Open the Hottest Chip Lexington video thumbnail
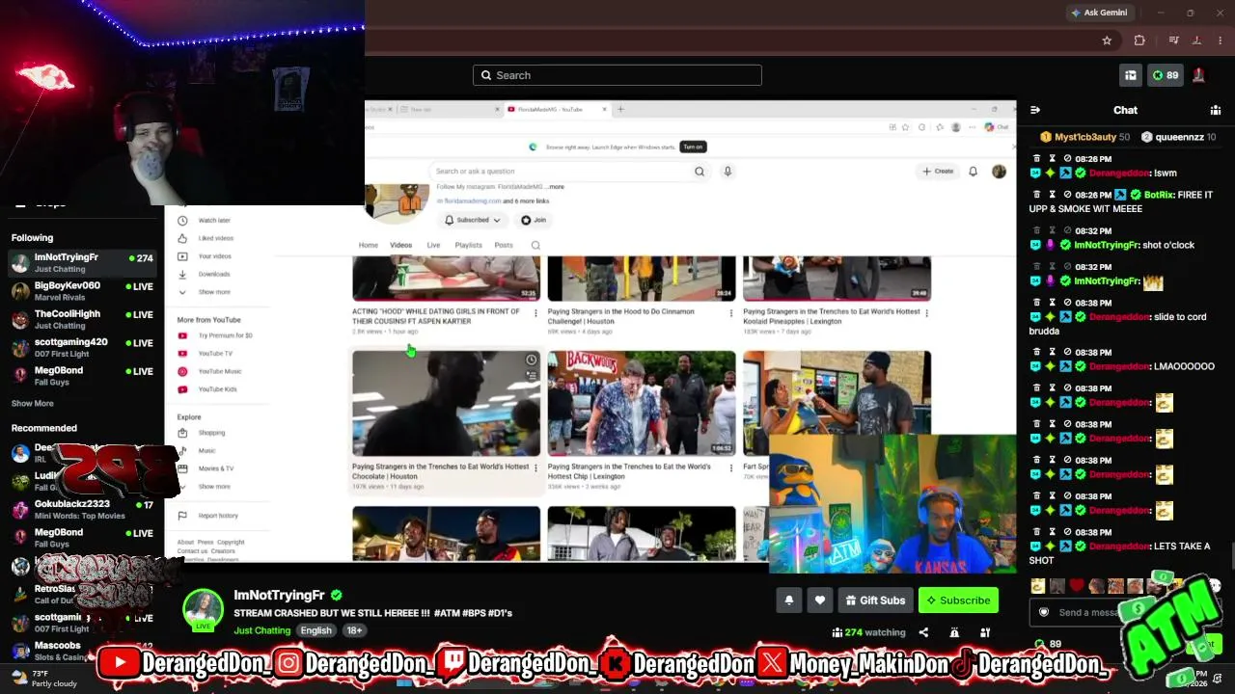The image size is (1235, 694). tap(642, 403)
